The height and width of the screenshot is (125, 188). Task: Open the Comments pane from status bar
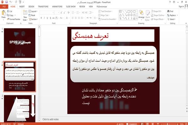click(x=132, y=124)
